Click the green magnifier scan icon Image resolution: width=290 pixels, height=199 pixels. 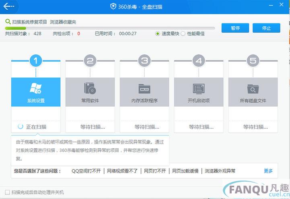(x=8, y=22)
